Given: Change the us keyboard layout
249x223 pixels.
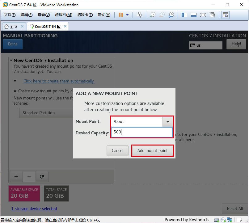Looking at the screenshot, I should point(205,45).
